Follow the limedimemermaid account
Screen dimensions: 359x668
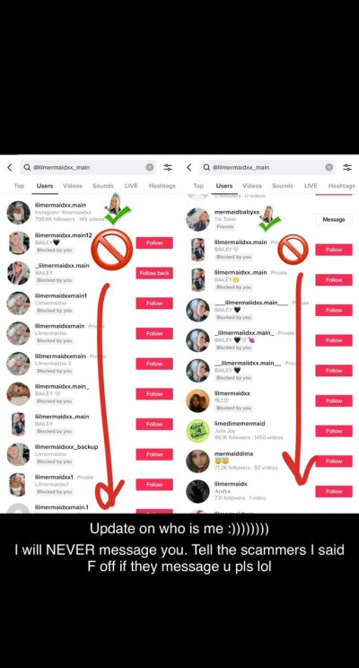pyautogui.click(x=334, y=431)
